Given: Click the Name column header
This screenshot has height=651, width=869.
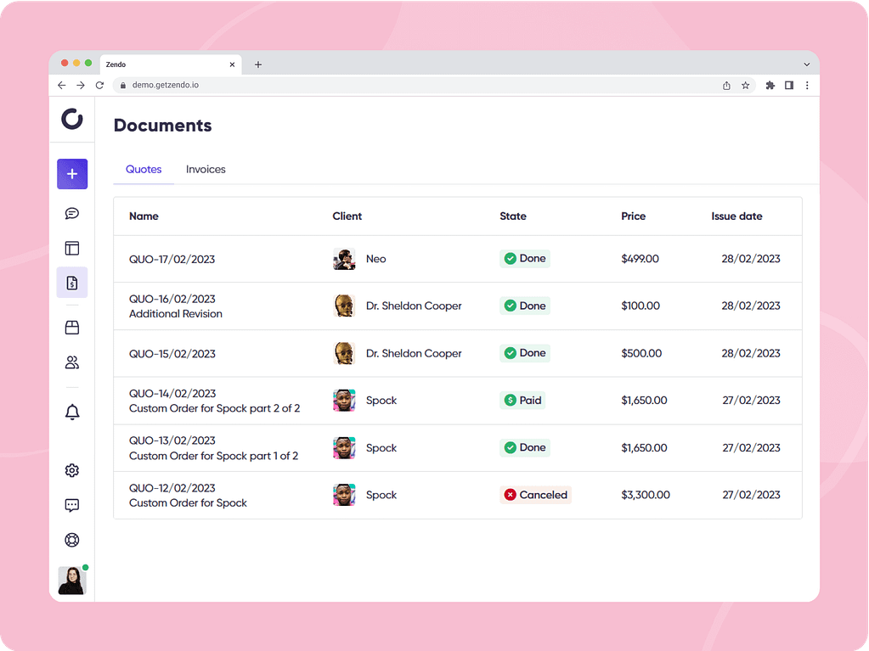Looking at the screenshot, I should tap(144, 216).
